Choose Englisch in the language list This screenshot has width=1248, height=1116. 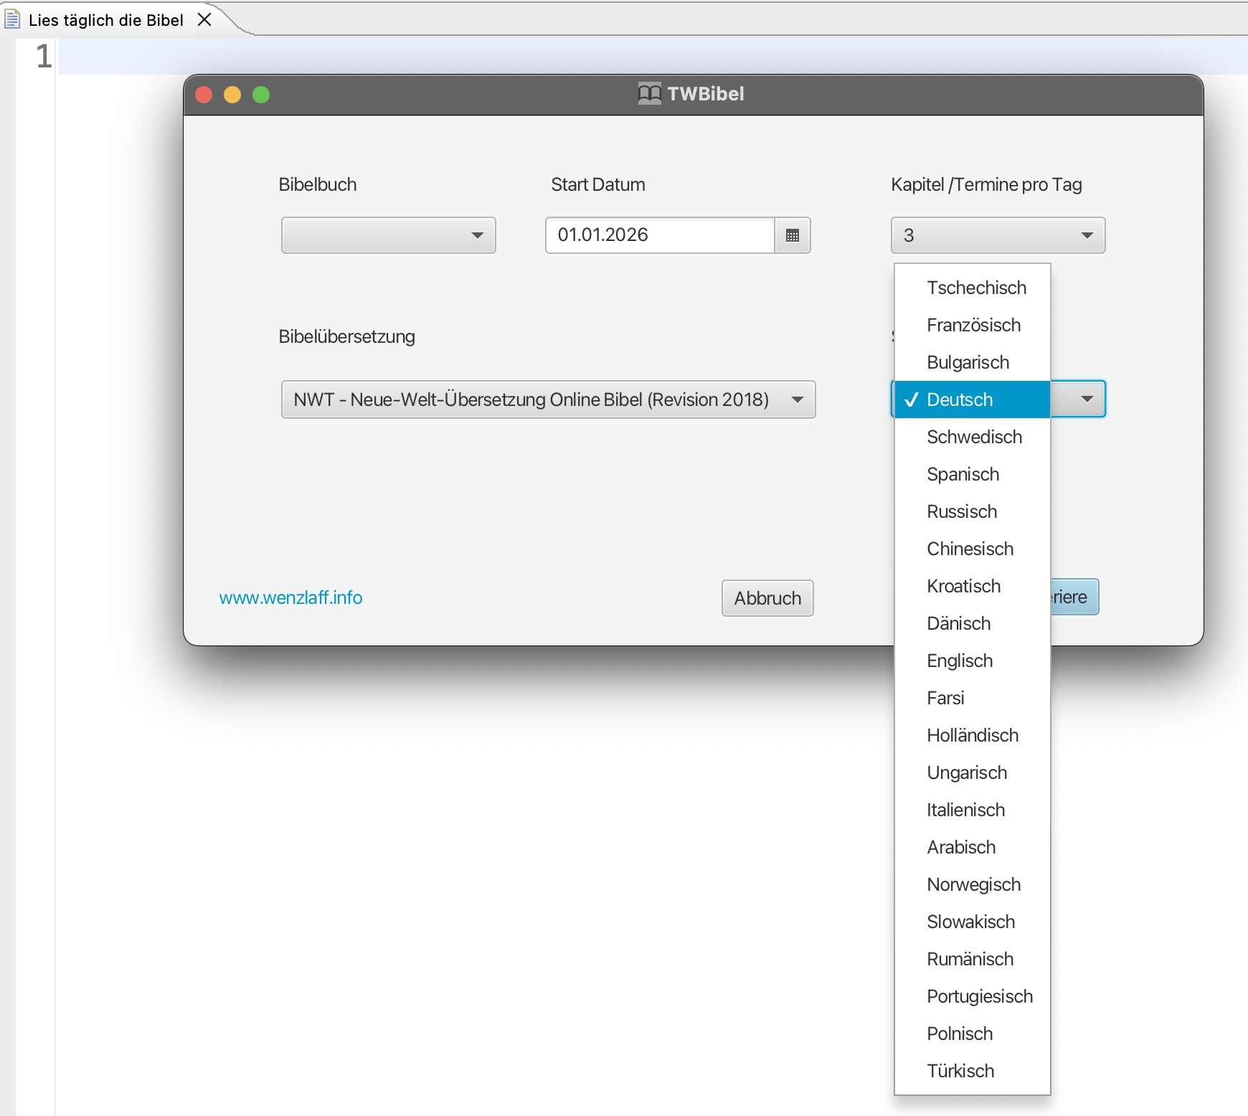[960, 661]
